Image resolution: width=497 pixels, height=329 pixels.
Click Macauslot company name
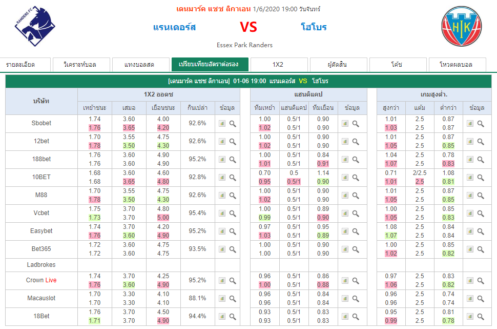point(41,298)
